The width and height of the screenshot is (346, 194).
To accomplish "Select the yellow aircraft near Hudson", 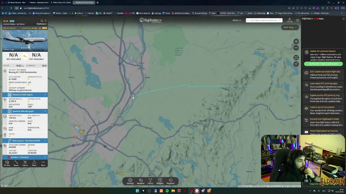I will (80, 31).
